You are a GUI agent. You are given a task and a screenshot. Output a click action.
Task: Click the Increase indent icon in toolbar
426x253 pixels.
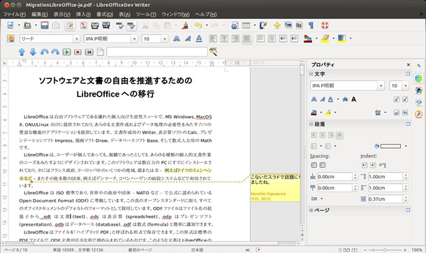click(294, 38)
